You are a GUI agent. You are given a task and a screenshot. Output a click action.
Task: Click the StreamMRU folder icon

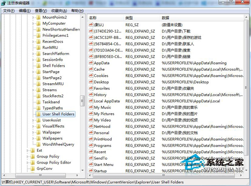click(x=38, y=84)
